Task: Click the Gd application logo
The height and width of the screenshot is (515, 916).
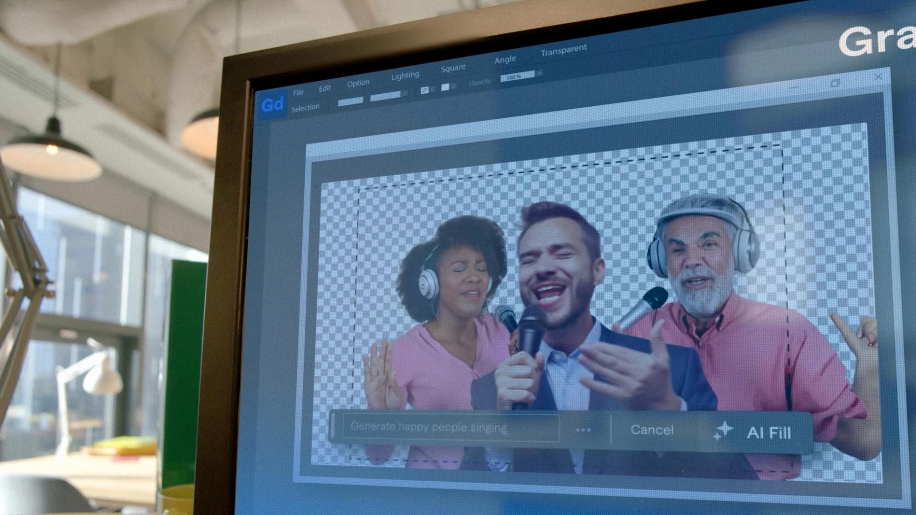Action: tap(272, 104)
